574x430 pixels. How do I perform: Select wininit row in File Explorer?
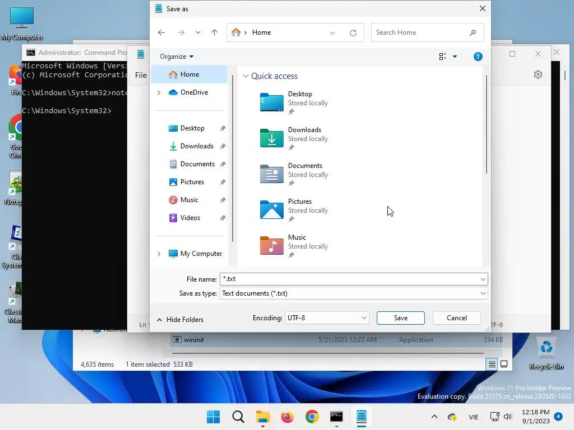click(337, 340)
